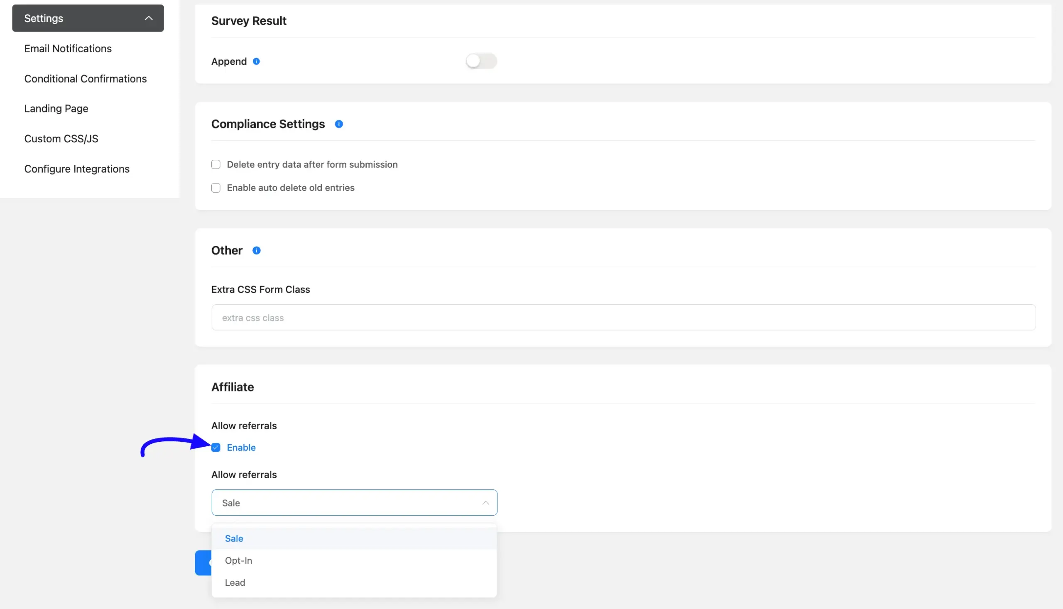Click info icon beside Other heading
Viewport: 1063px width, 609px height.
257,251
